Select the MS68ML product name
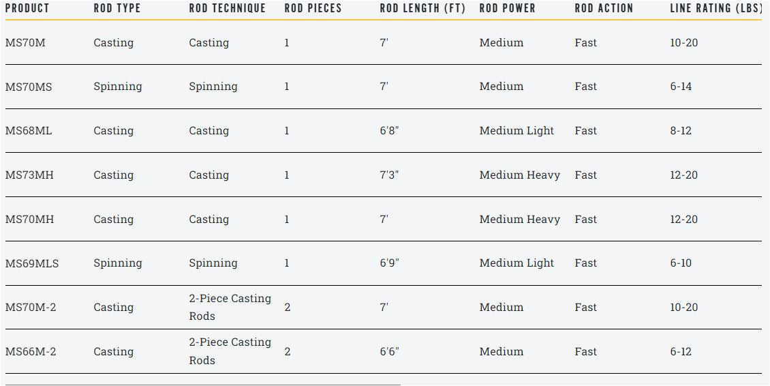Viewport: 770px width, 386px height. click(x=29, y=131)
